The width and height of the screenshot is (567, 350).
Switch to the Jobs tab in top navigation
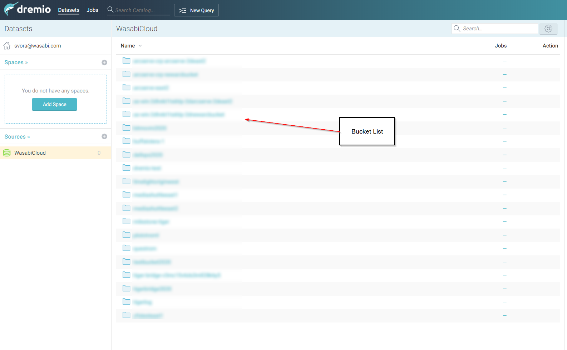(x=92, y=10)
